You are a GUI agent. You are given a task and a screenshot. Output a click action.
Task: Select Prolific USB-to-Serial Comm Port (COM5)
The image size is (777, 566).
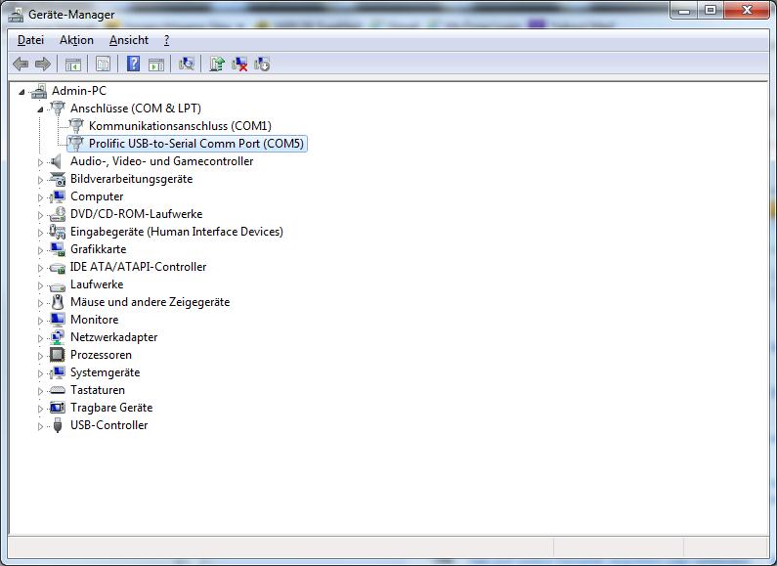[196, 144]
